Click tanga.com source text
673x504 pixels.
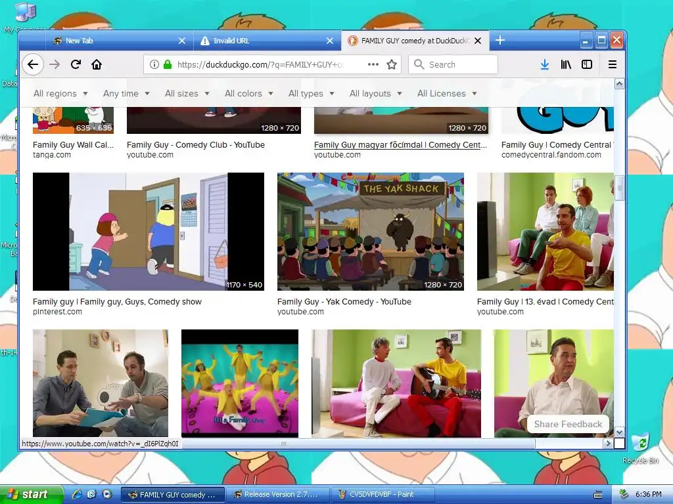52,155
